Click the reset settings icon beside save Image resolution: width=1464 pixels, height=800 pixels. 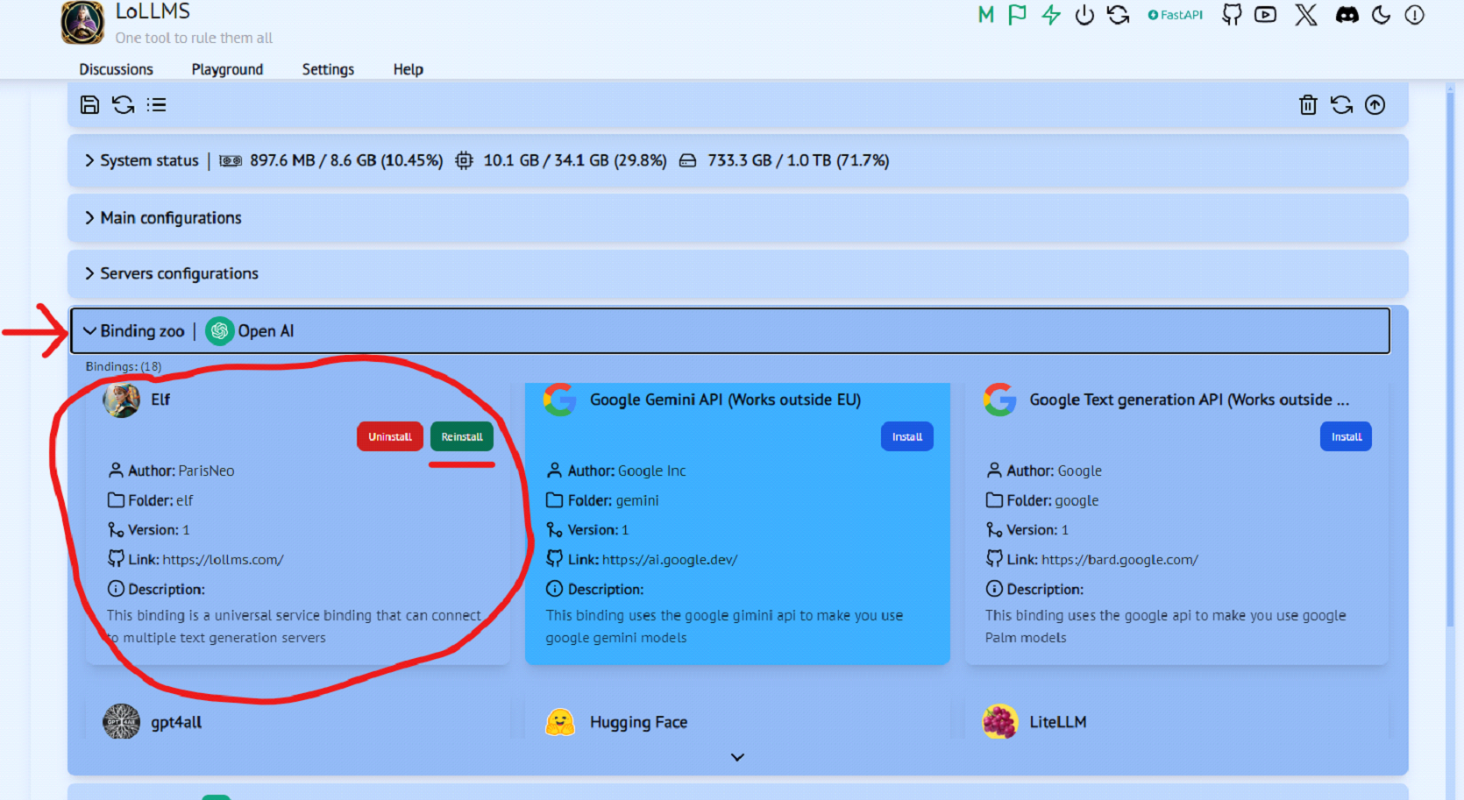[123, 105]
